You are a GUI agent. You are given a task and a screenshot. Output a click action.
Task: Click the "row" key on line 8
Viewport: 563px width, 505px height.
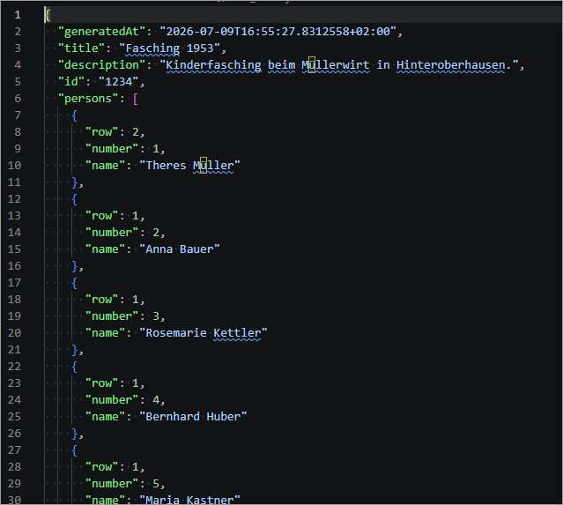pyautogui.click(x=101, y=132)
